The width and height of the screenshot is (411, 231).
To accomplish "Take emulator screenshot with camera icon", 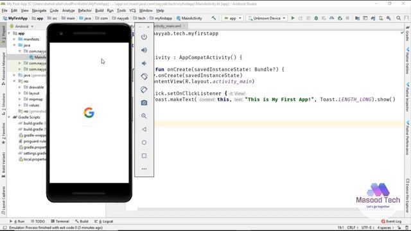I will (x=144, y=103).
